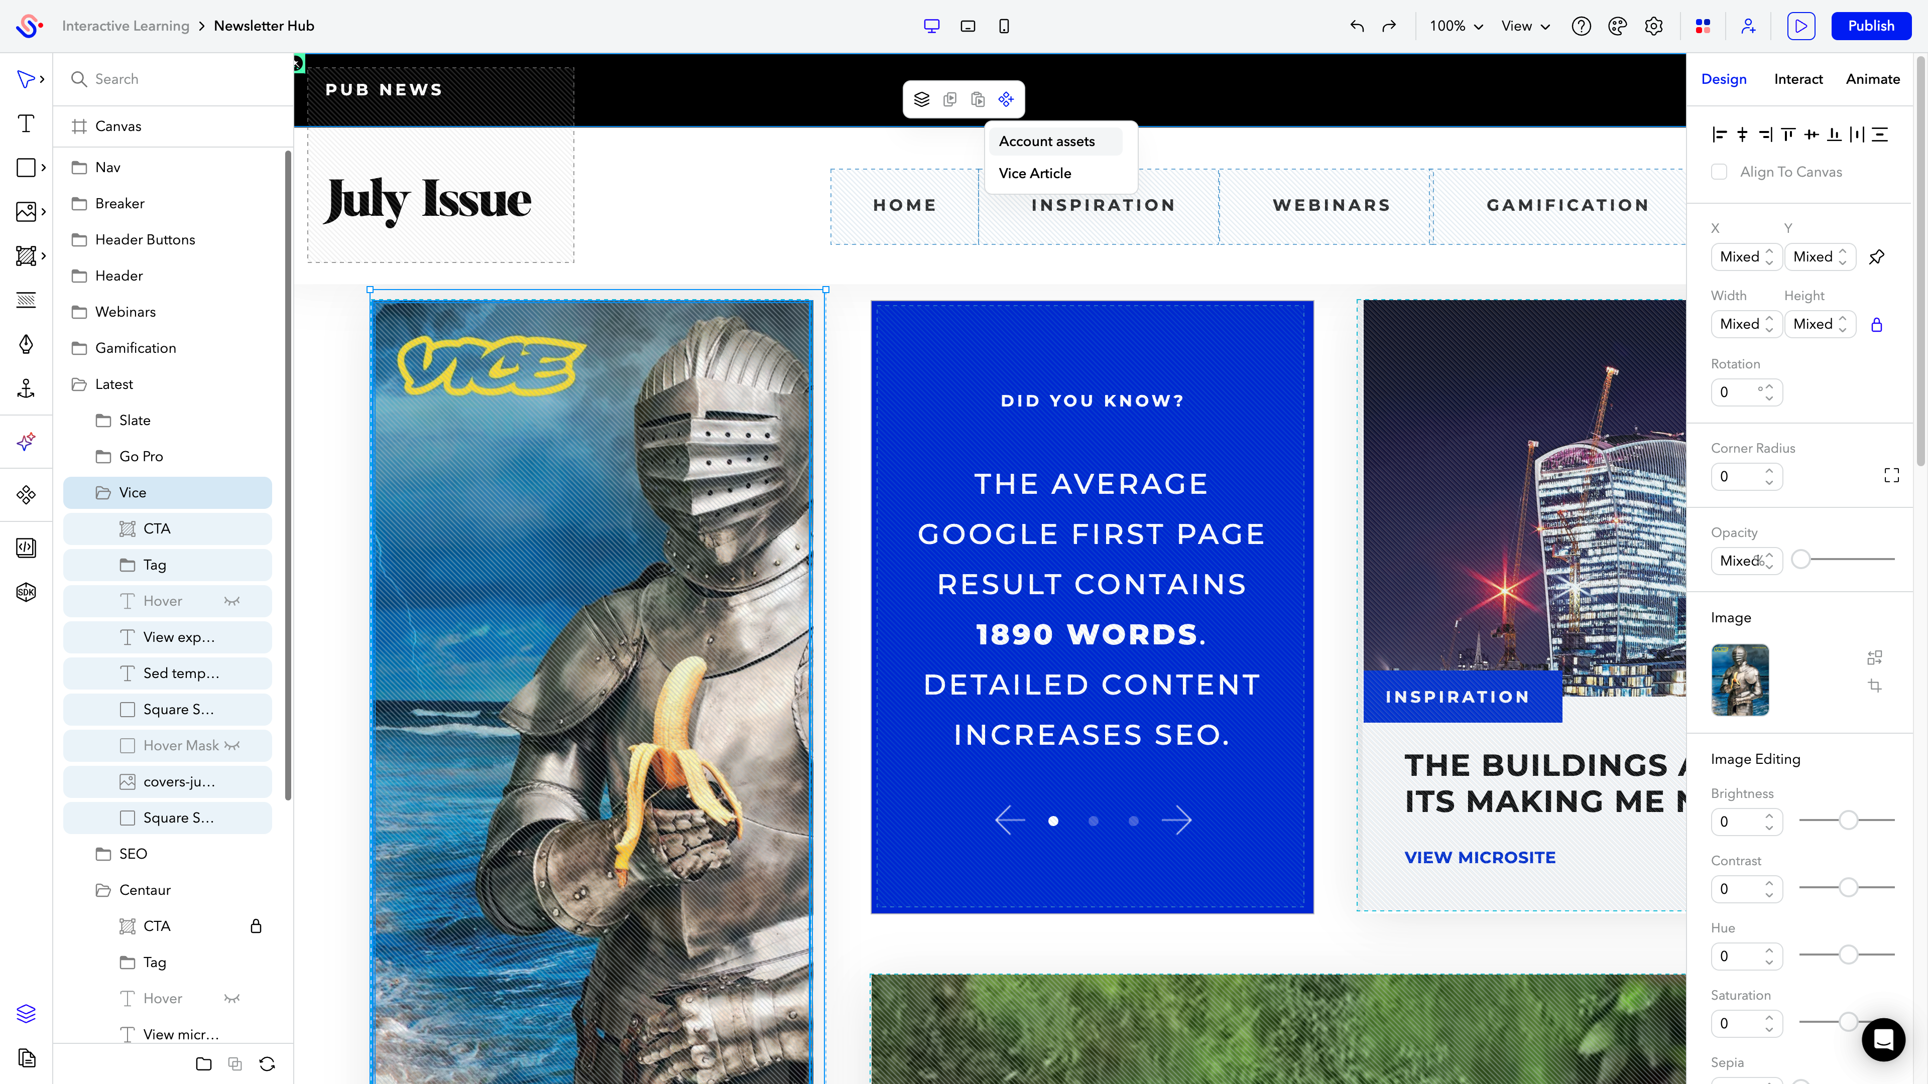Undo the last action
The height and width of the screenshot is (1084, 1928).
pos(1357,26)
